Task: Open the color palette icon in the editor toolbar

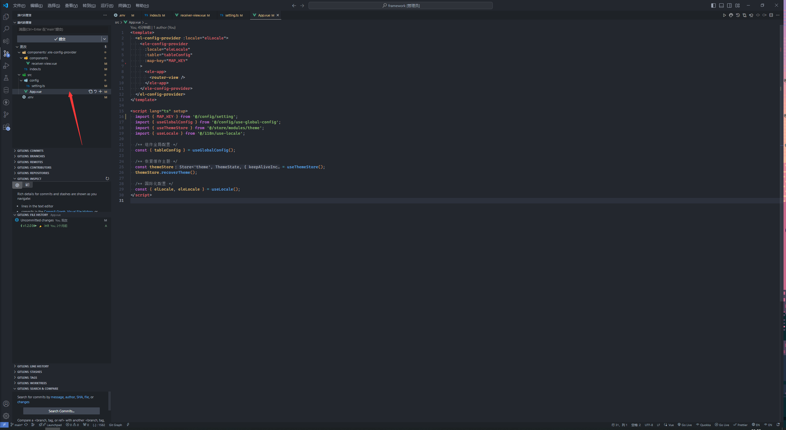Action: [731, 15]
